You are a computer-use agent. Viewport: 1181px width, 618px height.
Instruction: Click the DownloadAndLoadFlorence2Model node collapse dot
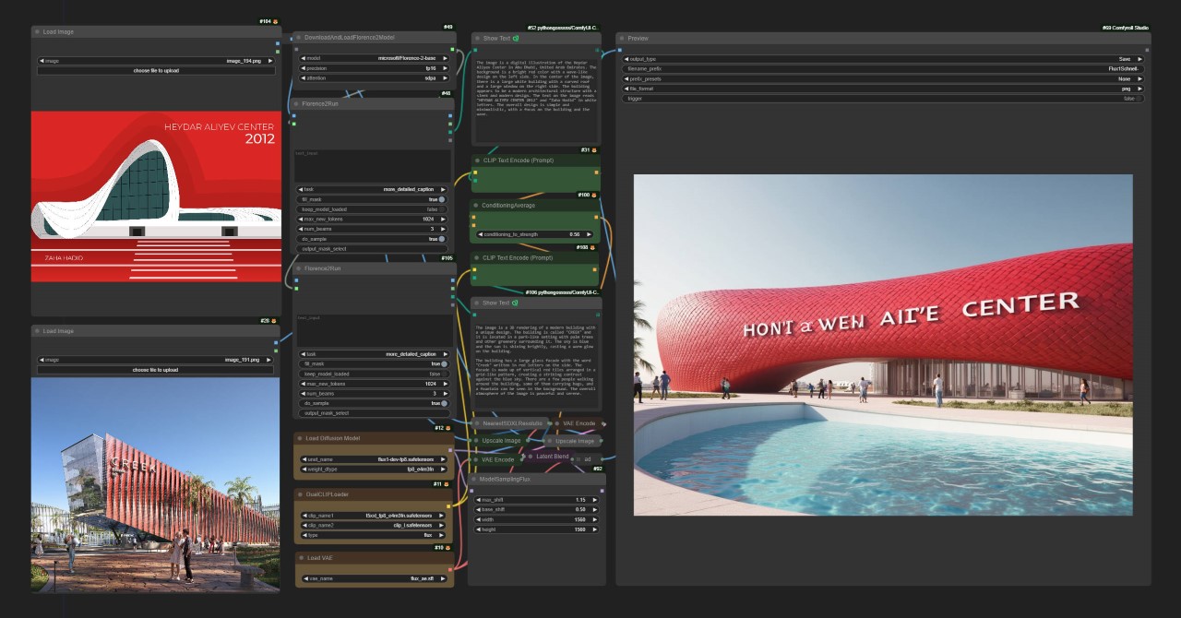[299, 38]
